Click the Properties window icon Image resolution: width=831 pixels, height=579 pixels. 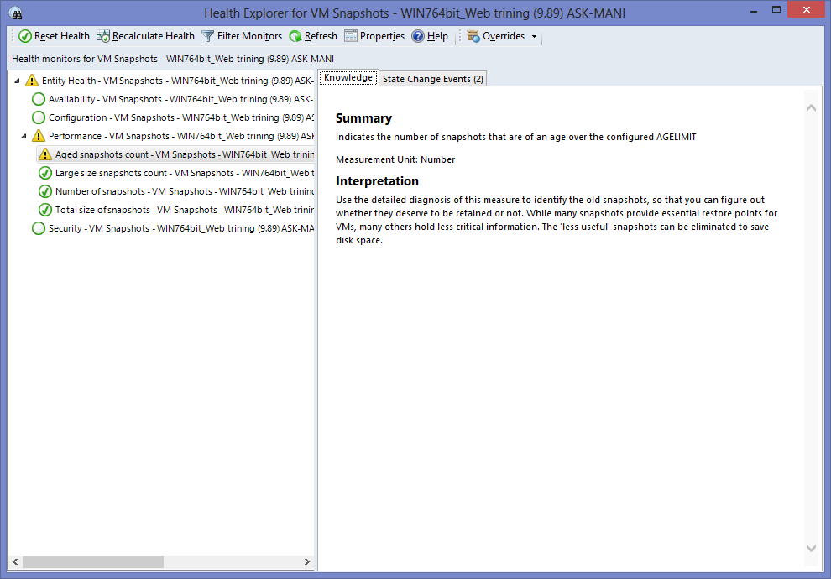click(x=350, y=36)
